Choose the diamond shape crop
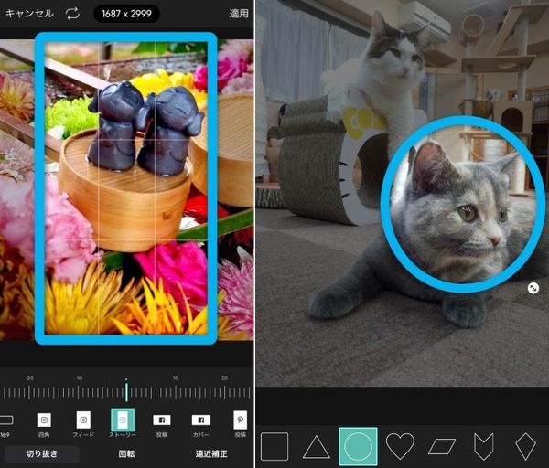 525,447
